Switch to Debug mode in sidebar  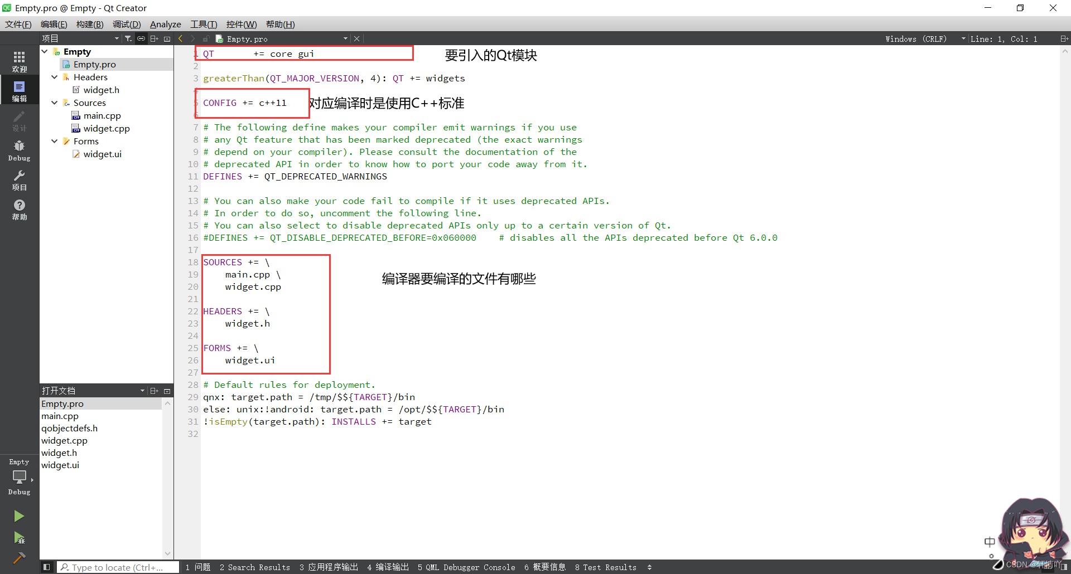[x=20, y=150]
